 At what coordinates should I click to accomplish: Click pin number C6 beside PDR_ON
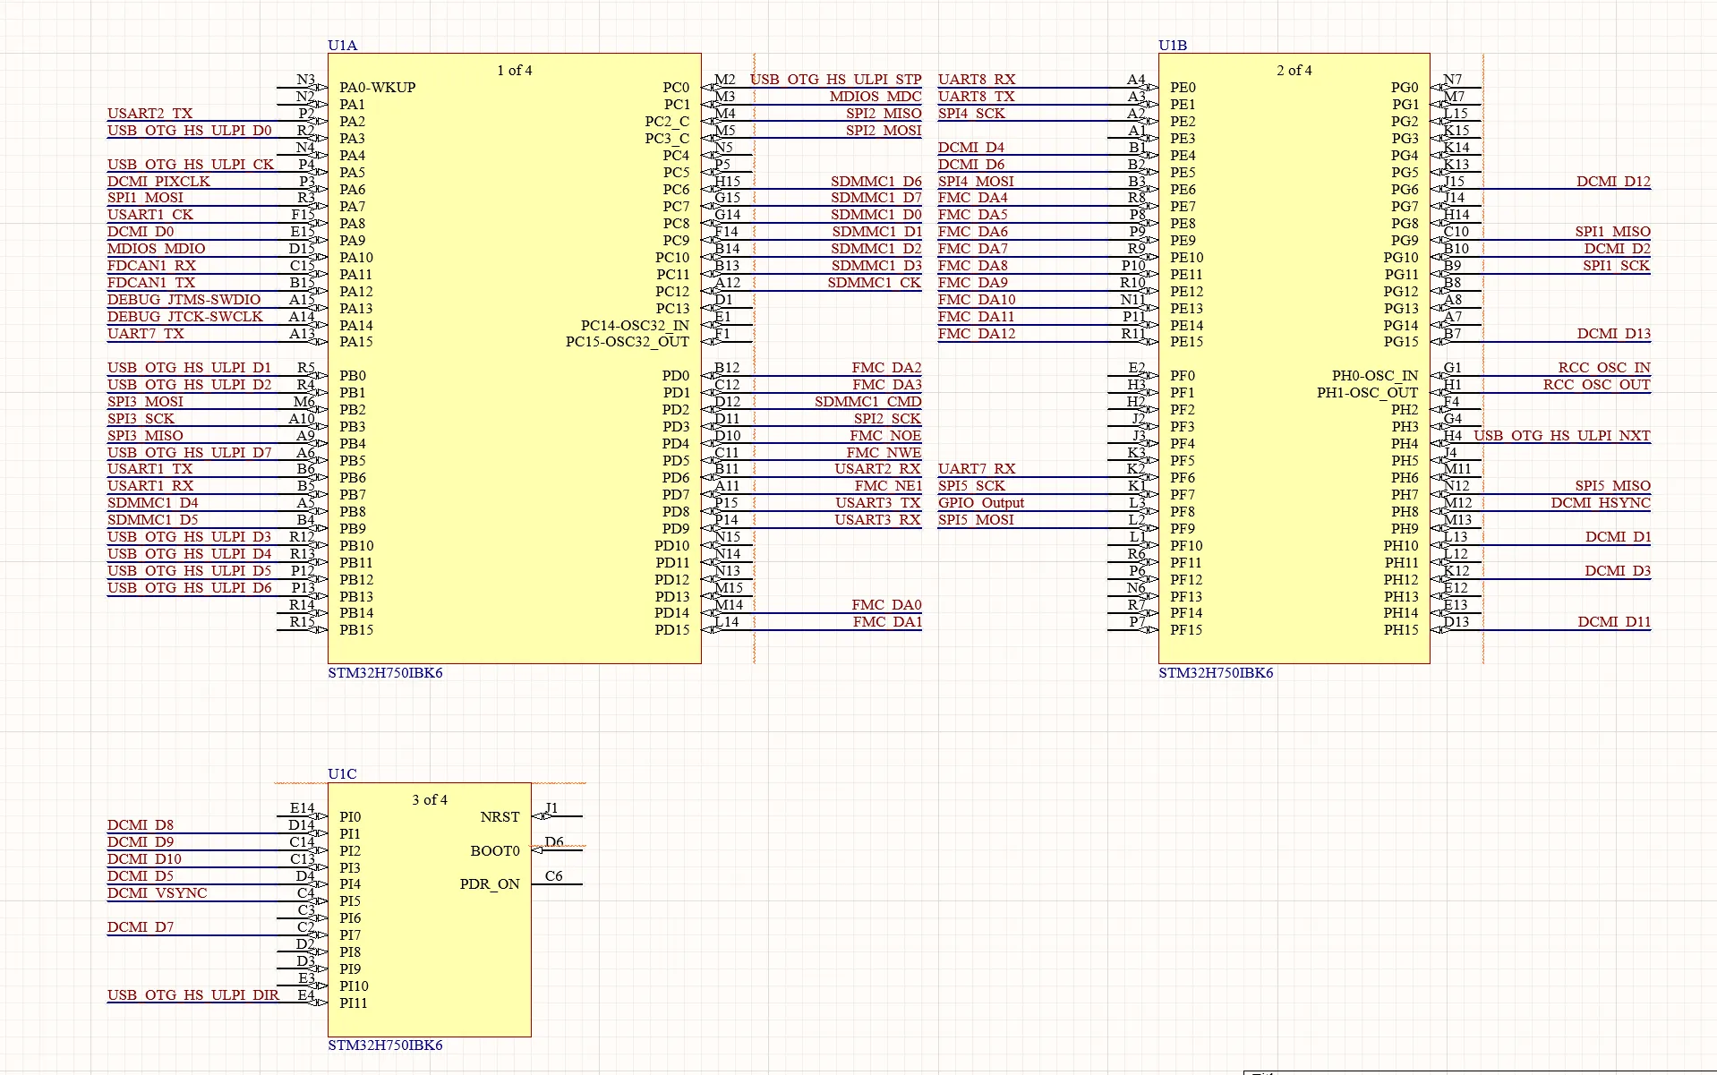tap(554, 875)
